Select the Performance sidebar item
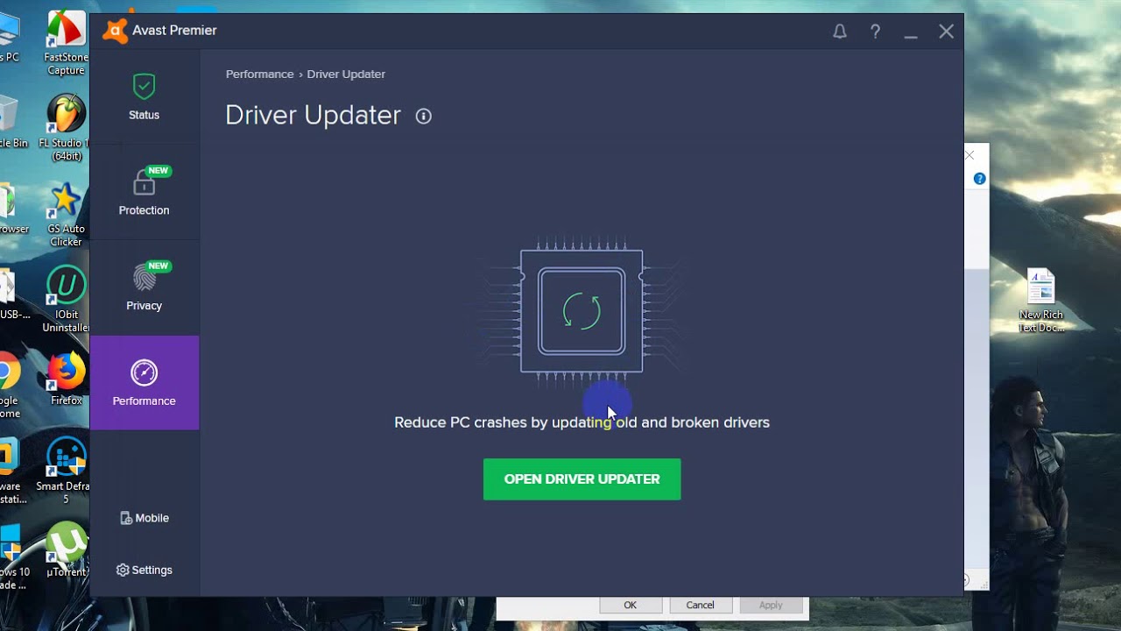This screenshot has height=631, width=1121. pos(144,383)
